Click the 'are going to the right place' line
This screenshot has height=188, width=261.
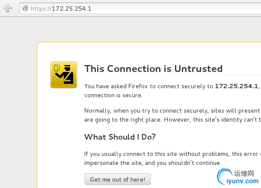pos(172,119)
